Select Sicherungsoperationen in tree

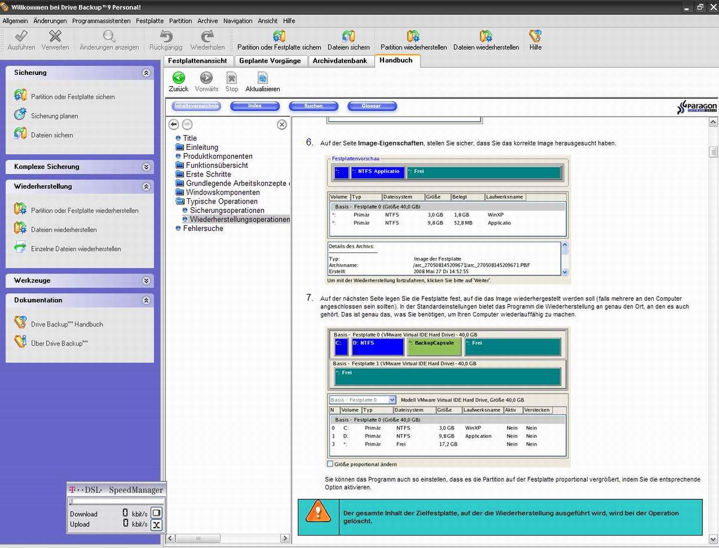point(227,210)
